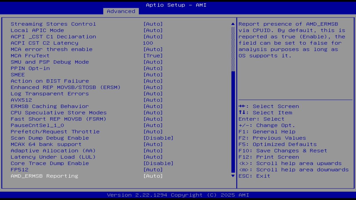
Task: Open the Streaming Stores Control dropdown
Action: point(153,24)
